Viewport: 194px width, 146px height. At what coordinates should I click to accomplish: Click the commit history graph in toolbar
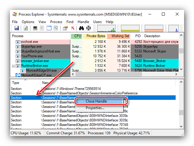tap(130, 28)
